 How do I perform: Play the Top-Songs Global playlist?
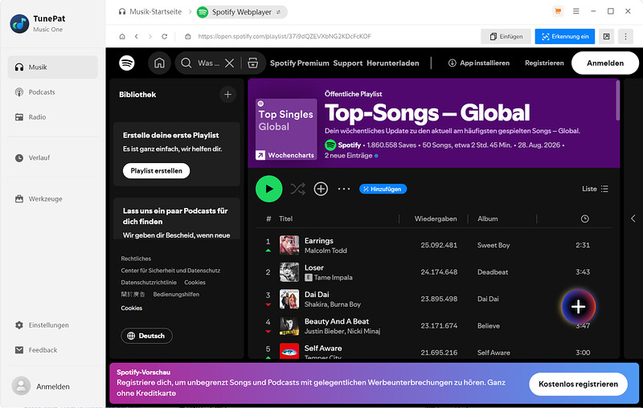point(269,189)
